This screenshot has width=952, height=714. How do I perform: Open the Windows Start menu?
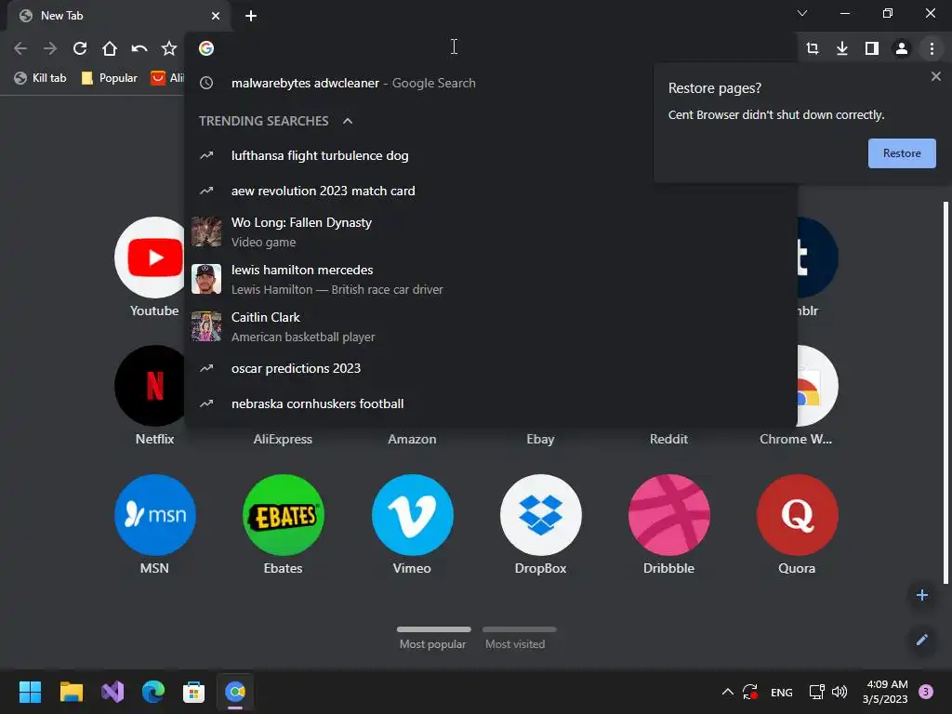[30, 692]
